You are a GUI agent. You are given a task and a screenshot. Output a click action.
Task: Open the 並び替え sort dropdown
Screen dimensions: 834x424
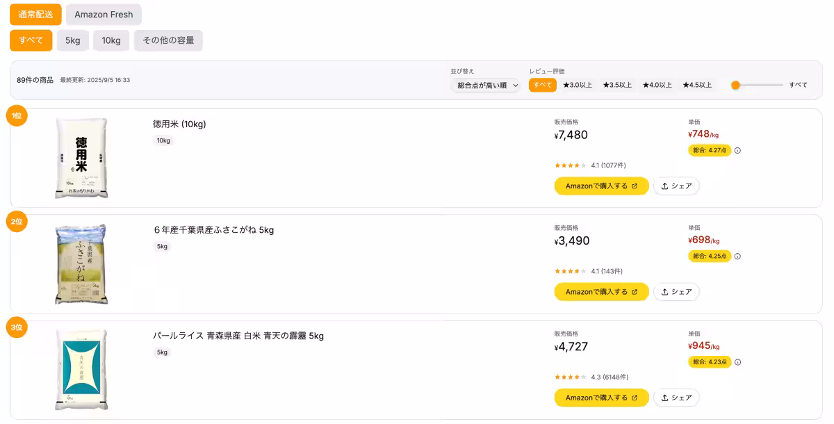486,85
